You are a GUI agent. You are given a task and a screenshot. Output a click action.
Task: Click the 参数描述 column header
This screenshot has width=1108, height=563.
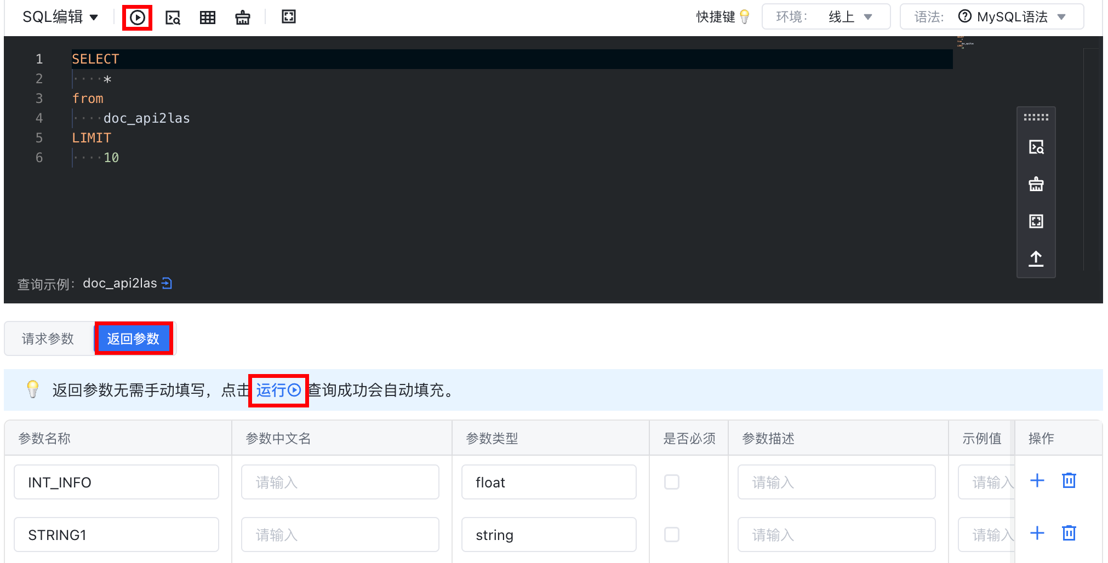(768, 438)
